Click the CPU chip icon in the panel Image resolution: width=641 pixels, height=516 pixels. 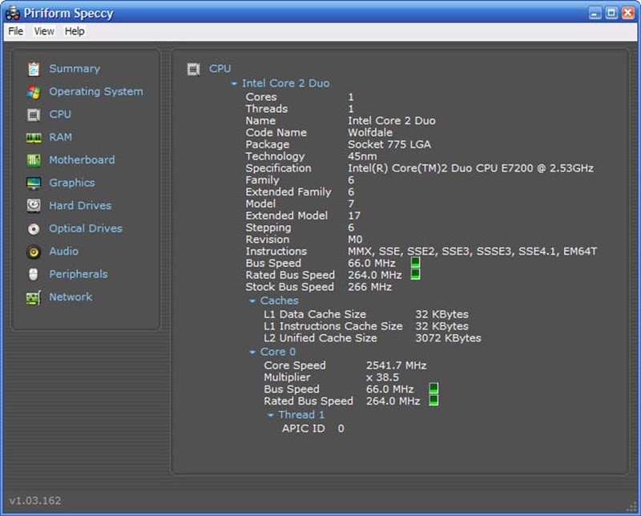193,69
